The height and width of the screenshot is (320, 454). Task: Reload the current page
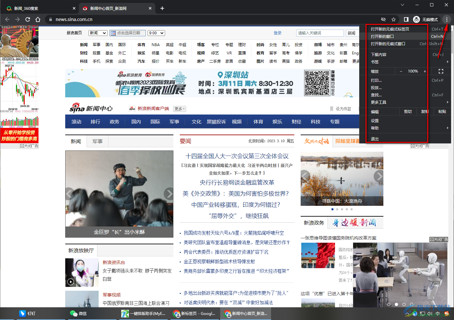coord(28,19)
